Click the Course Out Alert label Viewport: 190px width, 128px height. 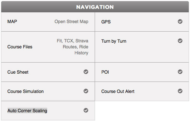[x=118, y=91]
